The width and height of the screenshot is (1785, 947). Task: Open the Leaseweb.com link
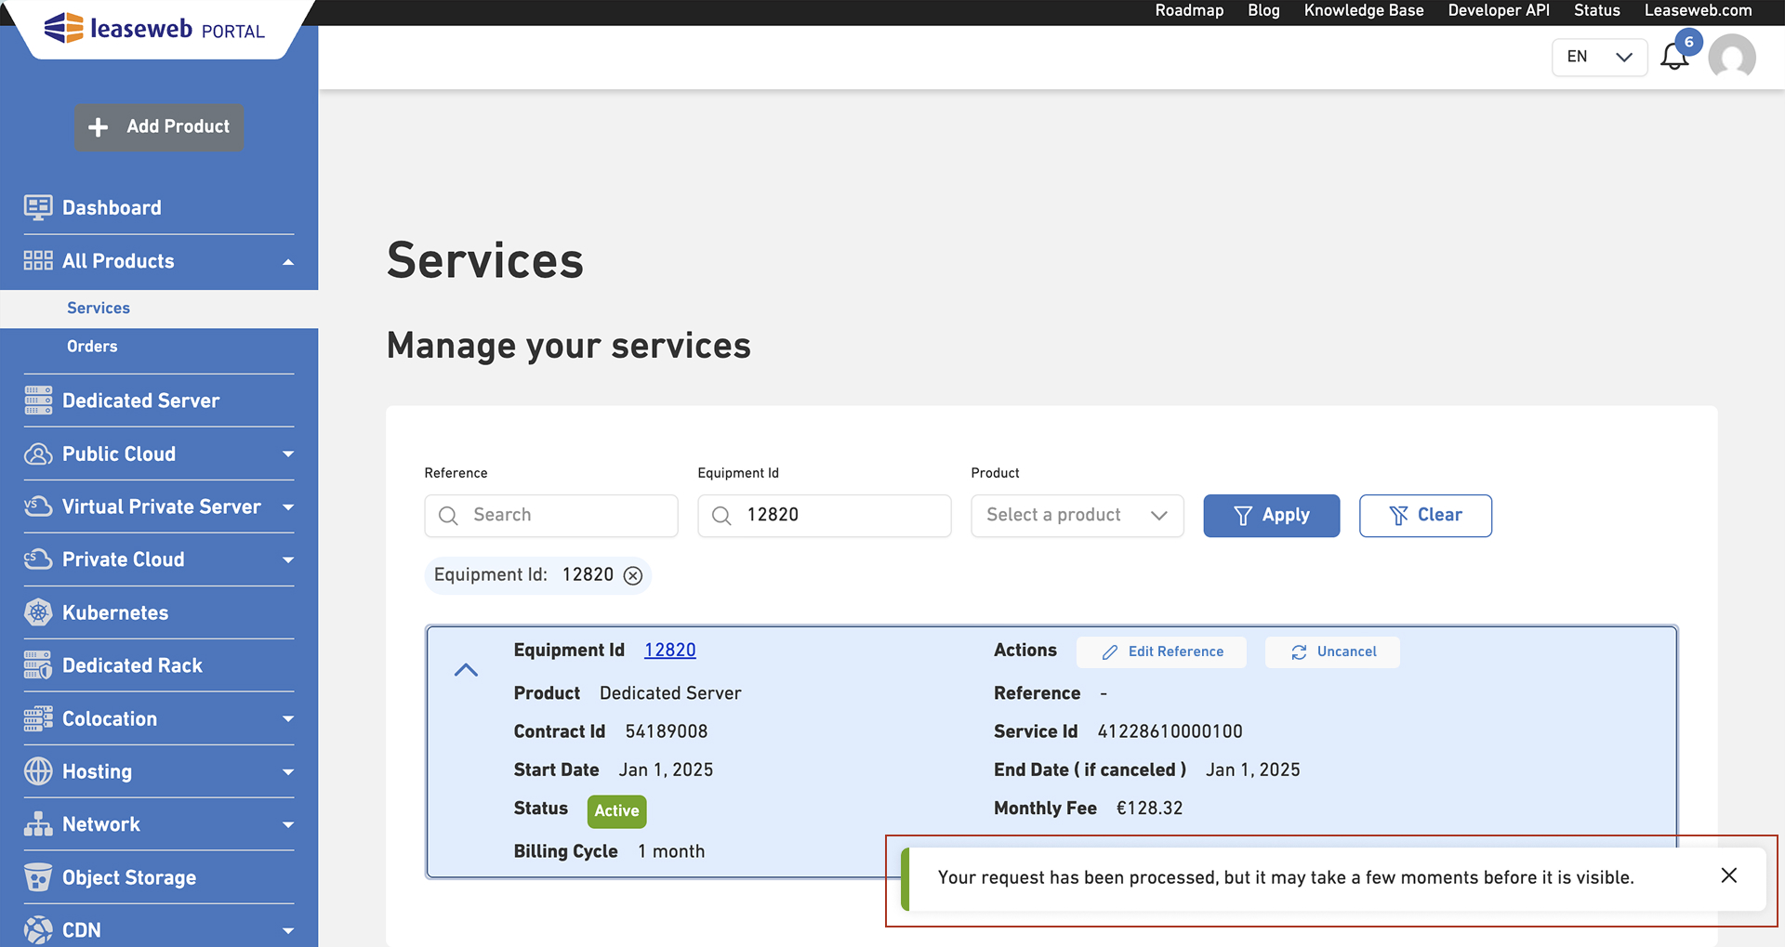point(1698,11)
